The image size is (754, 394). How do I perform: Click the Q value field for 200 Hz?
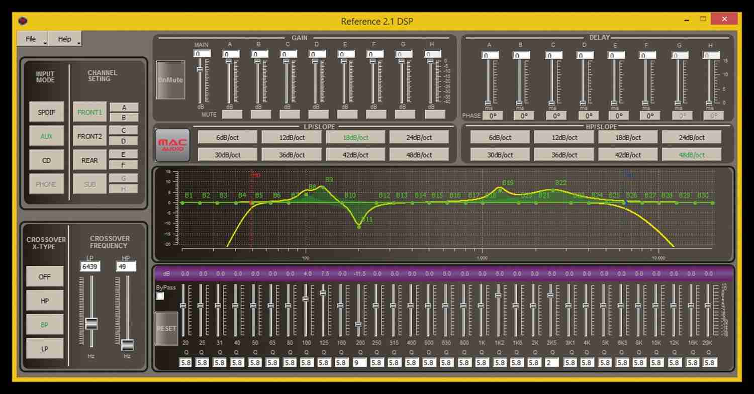pos(359,362)
